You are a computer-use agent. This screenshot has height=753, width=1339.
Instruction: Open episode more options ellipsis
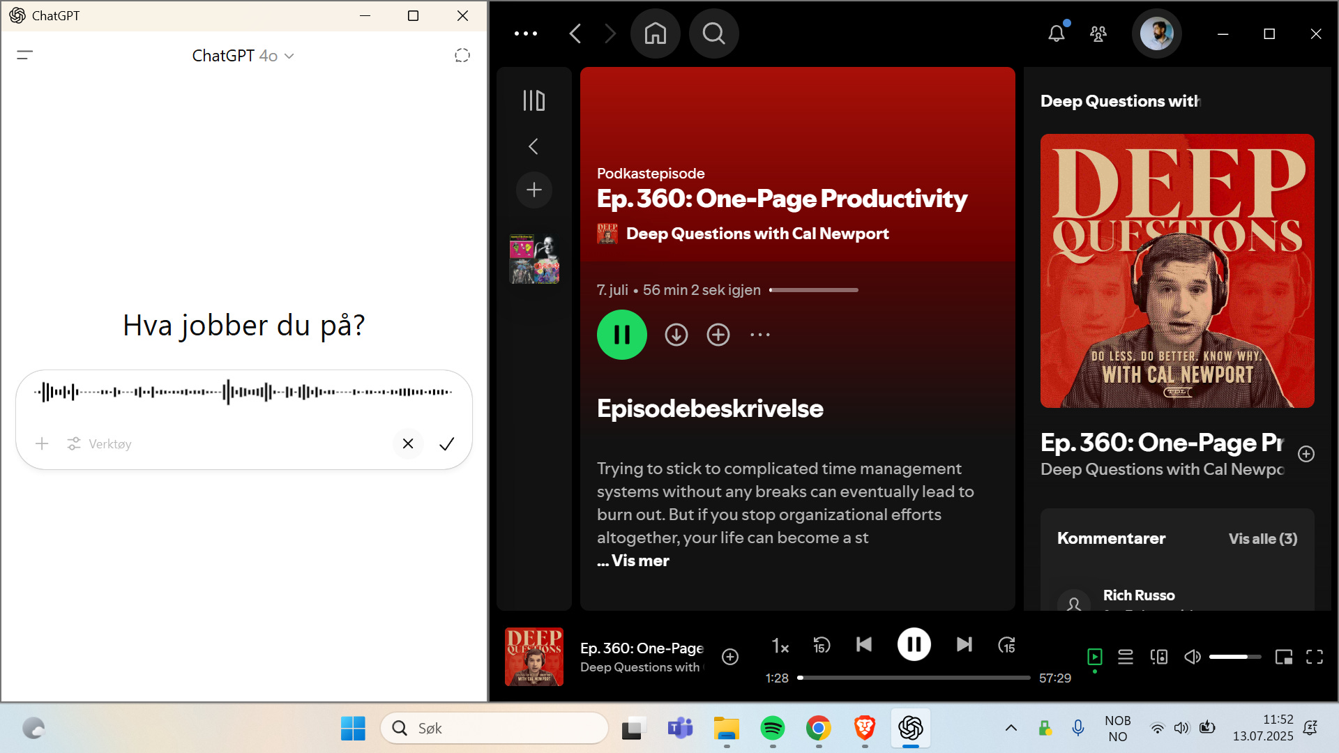tap(759, 335)
